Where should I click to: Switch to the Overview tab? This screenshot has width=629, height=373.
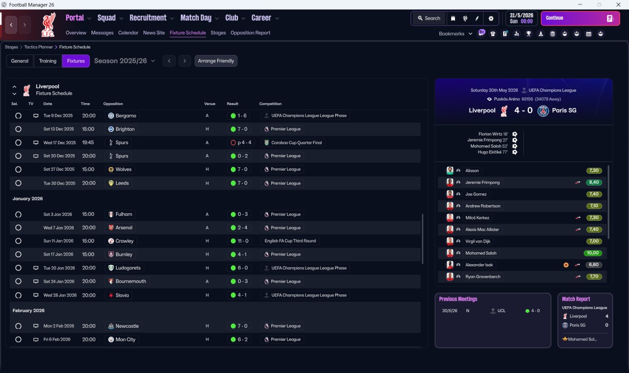coord(76,33)
